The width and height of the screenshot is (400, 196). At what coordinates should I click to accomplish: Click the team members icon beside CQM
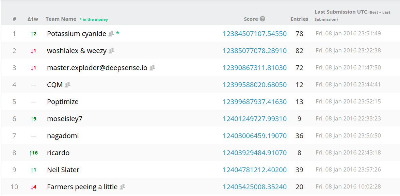[x=67, y=85]
